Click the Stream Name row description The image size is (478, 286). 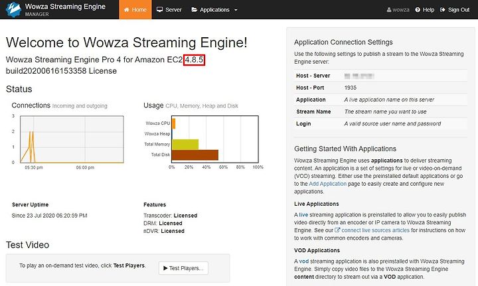point(385,111)
